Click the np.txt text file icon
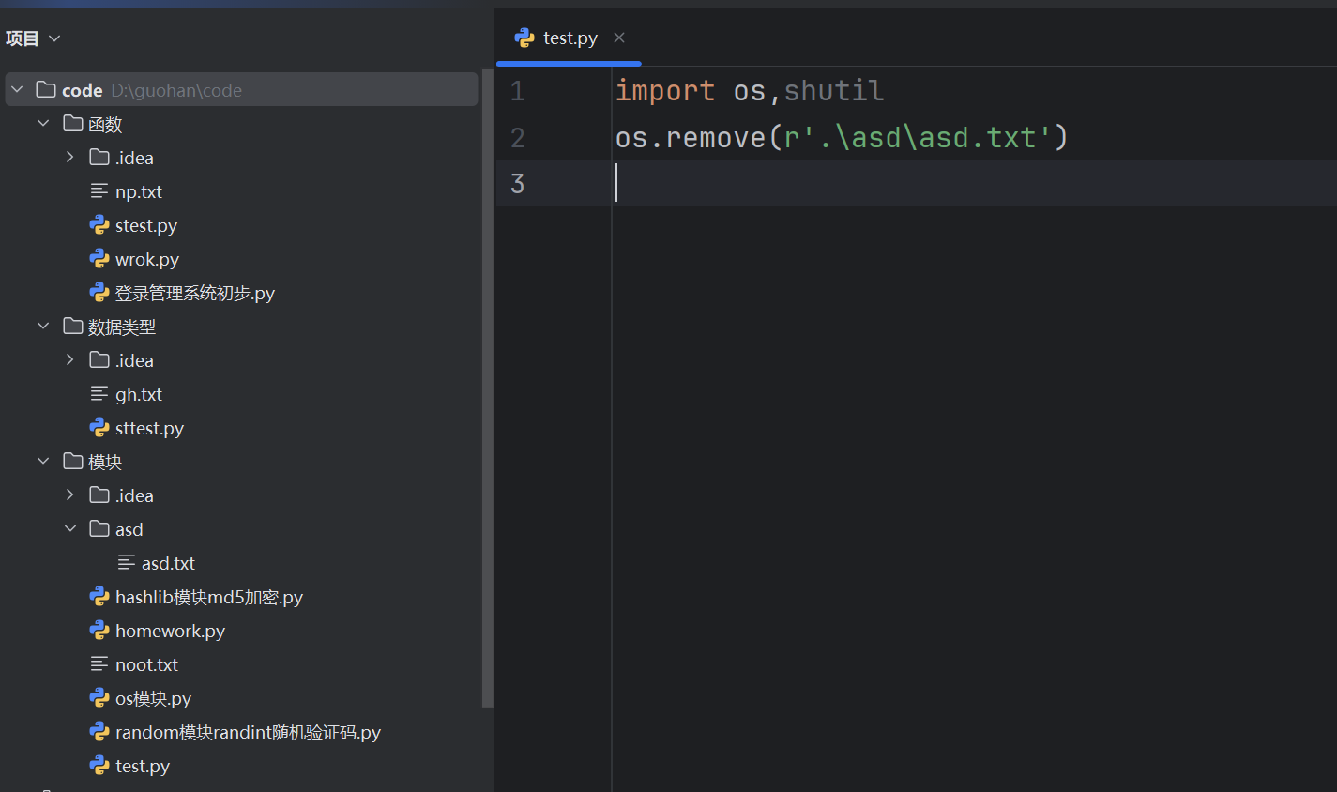The width and height of the screenshot is (1337, 792). [99, 191]
